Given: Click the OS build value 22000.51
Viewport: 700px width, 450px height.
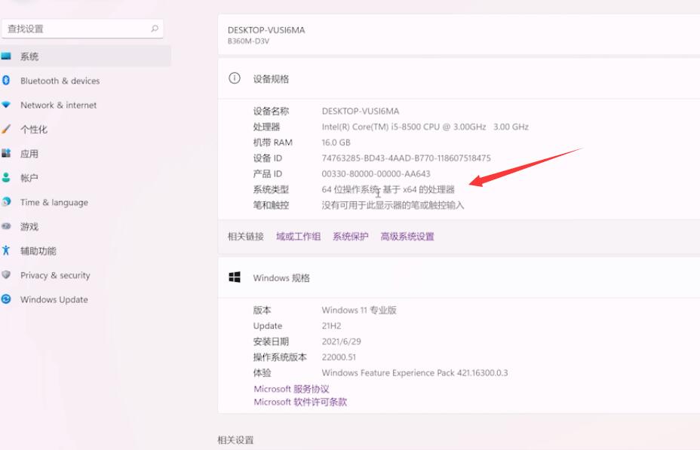Looking at the screenshot, I should 339,357.
